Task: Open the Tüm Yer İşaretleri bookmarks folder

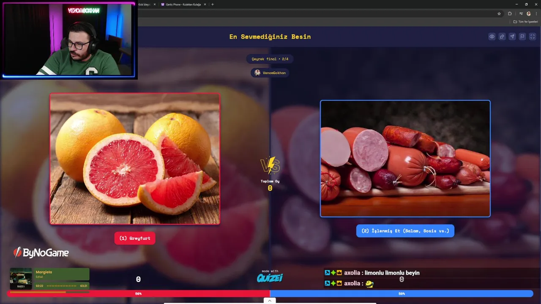Action: click(526, 22)
